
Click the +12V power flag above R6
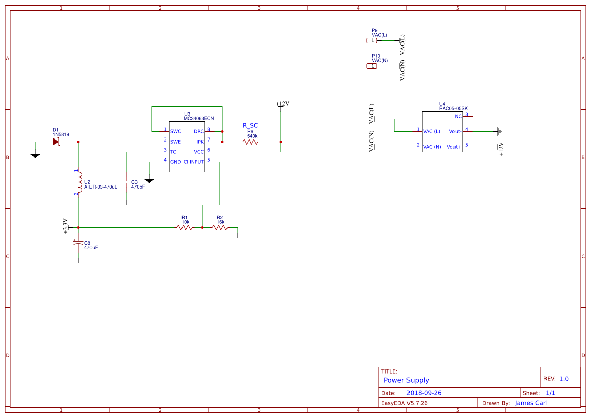click(x=282, y=104)
